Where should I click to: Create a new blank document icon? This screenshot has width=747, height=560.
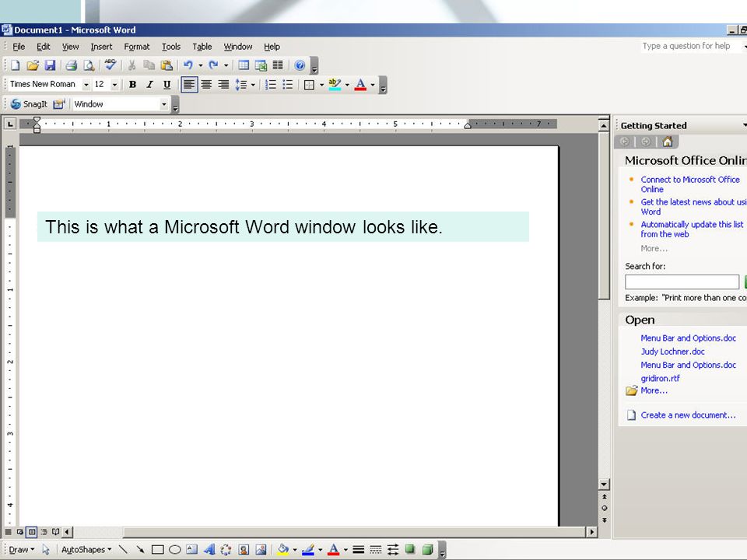pyautogui.click(x=16, y=65)
